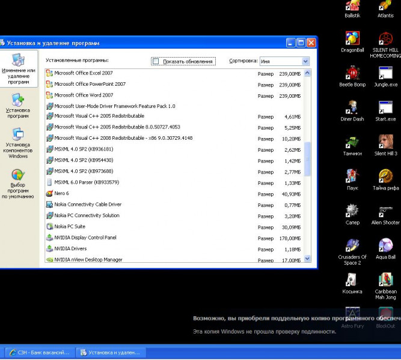This screenshot has width=401, height=360.
Task: Switch to СЗН - Банк вакансий taskbar button
Action: pyautogui.click(x=40, y=353)
